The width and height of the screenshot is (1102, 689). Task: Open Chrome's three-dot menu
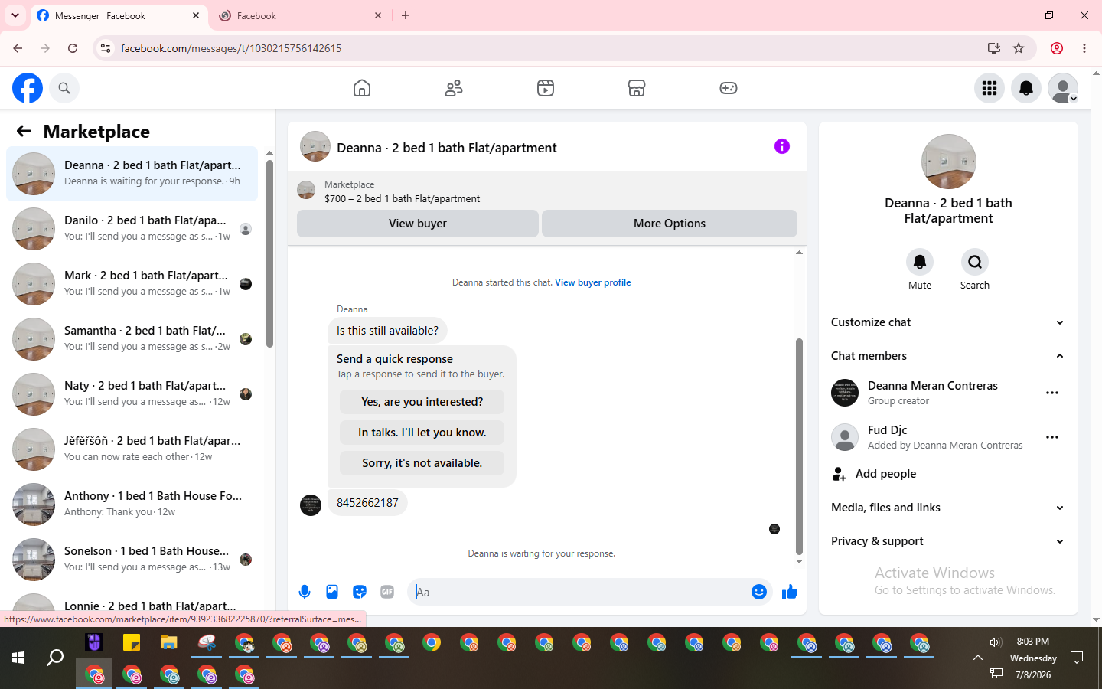click(1084, 48)
